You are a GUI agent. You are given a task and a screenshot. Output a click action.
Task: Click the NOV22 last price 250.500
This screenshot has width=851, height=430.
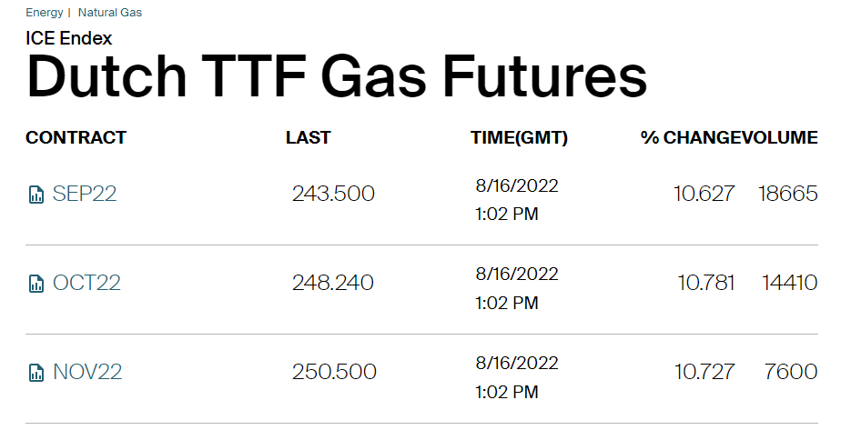(334, 372)
